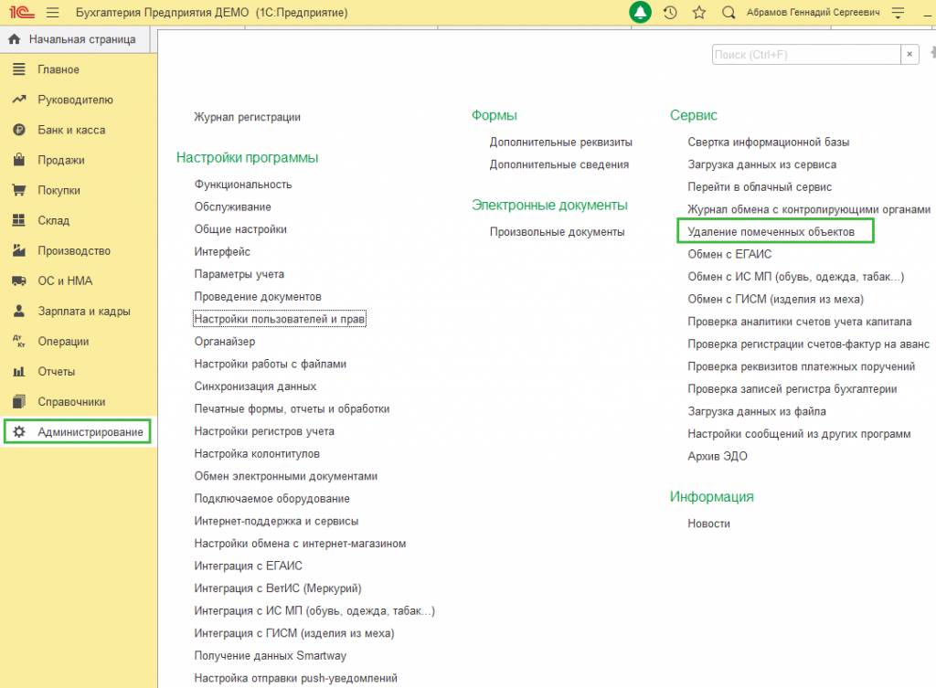Open Проведение документов
The image size is (936, 688).
257,297
